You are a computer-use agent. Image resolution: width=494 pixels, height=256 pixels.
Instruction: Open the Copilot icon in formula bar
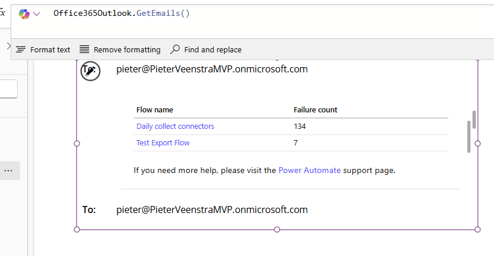click(24, 14)
